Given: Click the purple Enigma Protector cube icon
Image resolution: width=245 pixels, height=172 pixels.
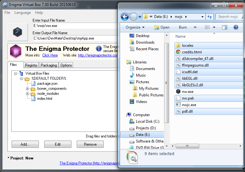Looking at the screenshot, I should [16, 51].
